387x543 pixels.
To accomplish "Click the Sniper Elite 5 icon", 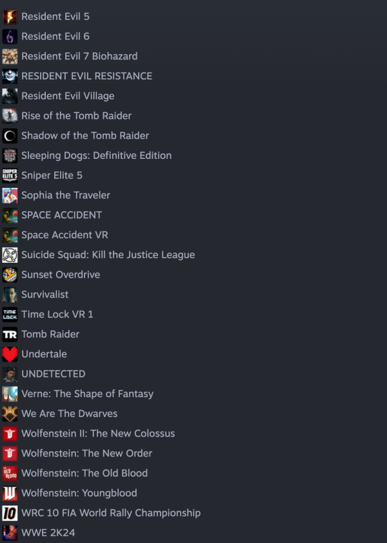I will [10, 175].
